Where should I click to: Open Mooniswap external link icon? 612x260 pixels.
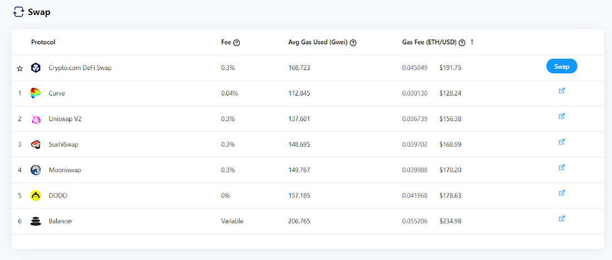(562, 167)
